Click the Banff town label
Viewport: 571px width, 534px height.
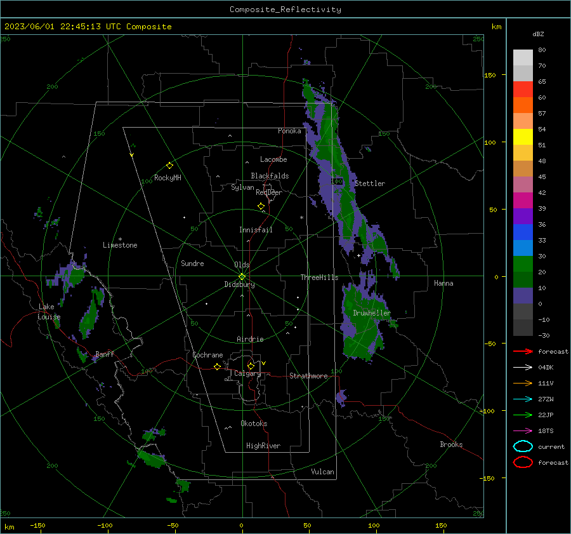pos(105,354)
